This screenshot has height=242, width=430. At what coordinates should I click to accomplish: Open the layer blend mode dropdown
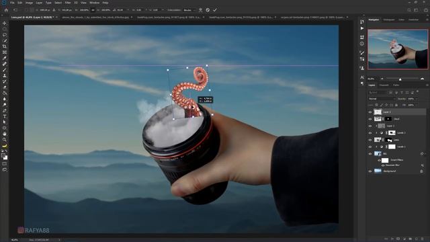(382, 99)
